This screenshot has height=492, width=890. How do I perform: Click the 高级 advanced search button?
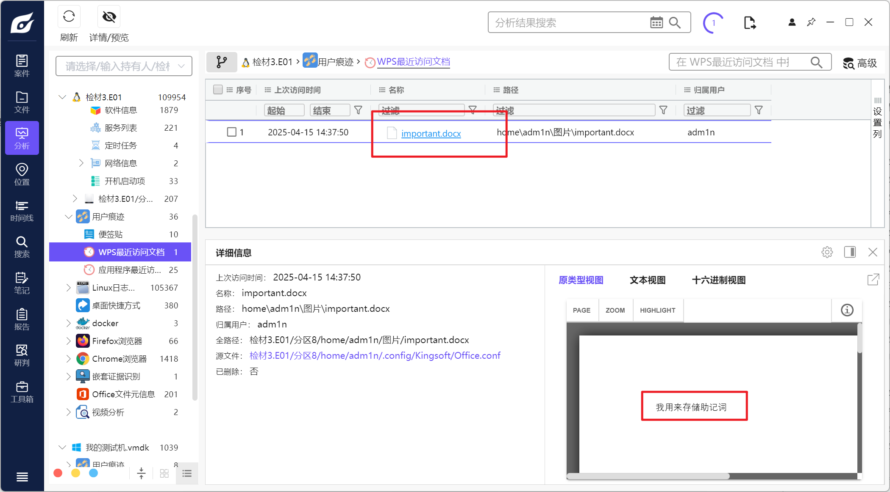point(860,63)
